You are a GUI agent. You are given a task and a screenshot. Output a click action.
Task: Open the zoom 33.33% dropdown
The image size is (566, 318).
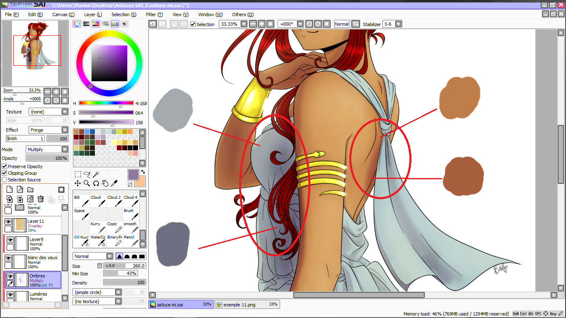pyautogui.click(x=244, y=24)
